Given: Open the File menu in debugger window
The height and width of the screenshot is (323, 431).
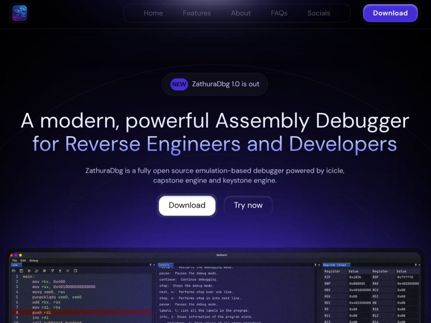Looking at the screenshot, I should (x=15, y=261).
